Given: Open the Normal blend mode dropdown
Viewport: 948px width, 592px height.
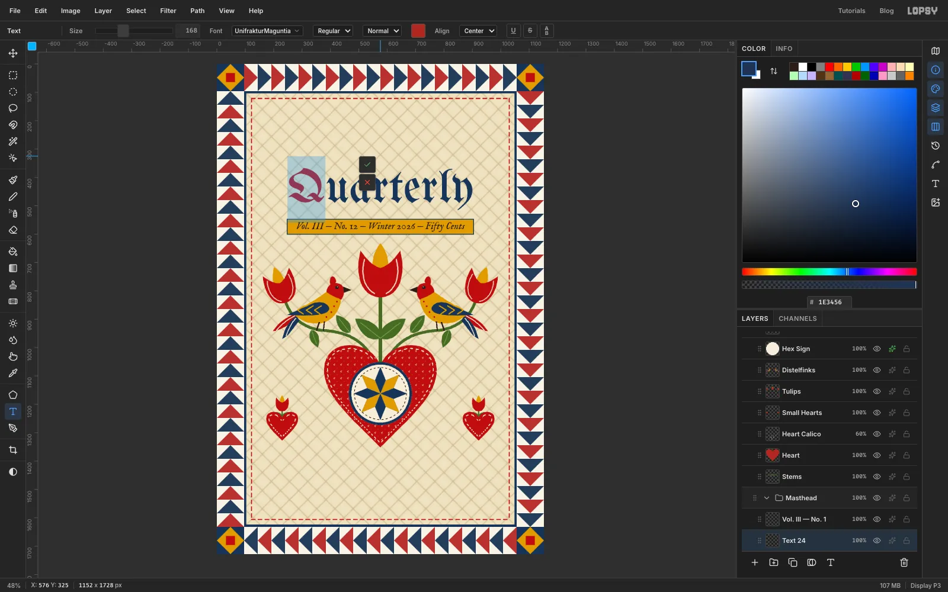Looking at the screenshot, I should coord(382,31).
